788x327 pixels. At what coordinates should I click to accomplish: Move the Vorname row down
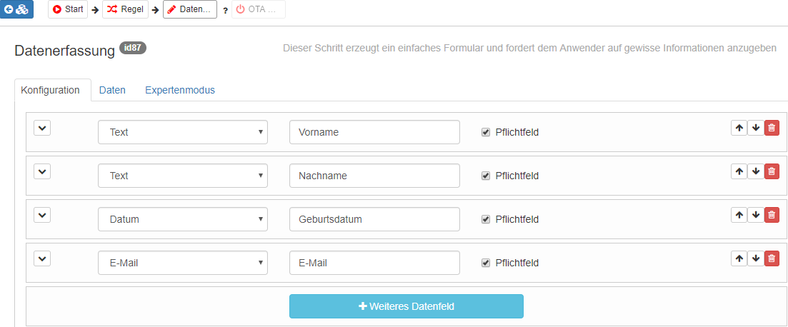(x=755, y=128)
